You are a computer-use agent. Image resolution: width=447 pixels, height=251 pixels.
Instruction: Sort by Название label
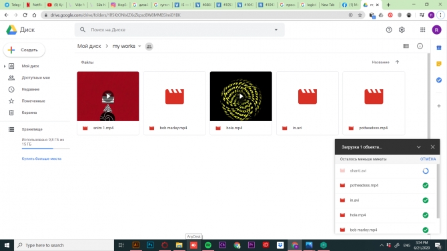point(380,62)
